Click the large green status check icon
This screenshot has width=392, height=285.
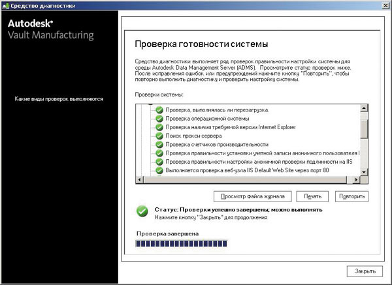[142, 211]
